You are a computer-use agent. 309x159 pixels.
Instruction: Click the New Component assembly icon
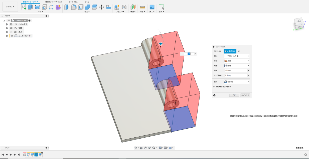(117, 7)
